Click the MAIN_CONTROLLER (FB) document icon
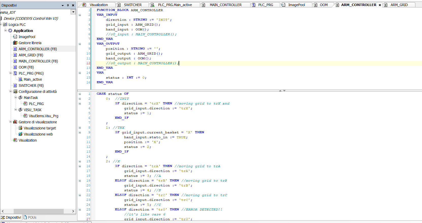The width and height of the screenshot is (422, 223). [15, 61]
